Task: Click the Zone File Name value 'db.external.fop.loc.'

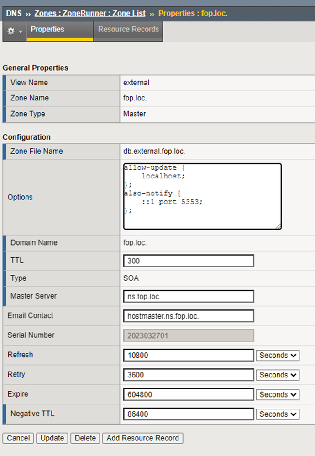Action: (154, 151)
